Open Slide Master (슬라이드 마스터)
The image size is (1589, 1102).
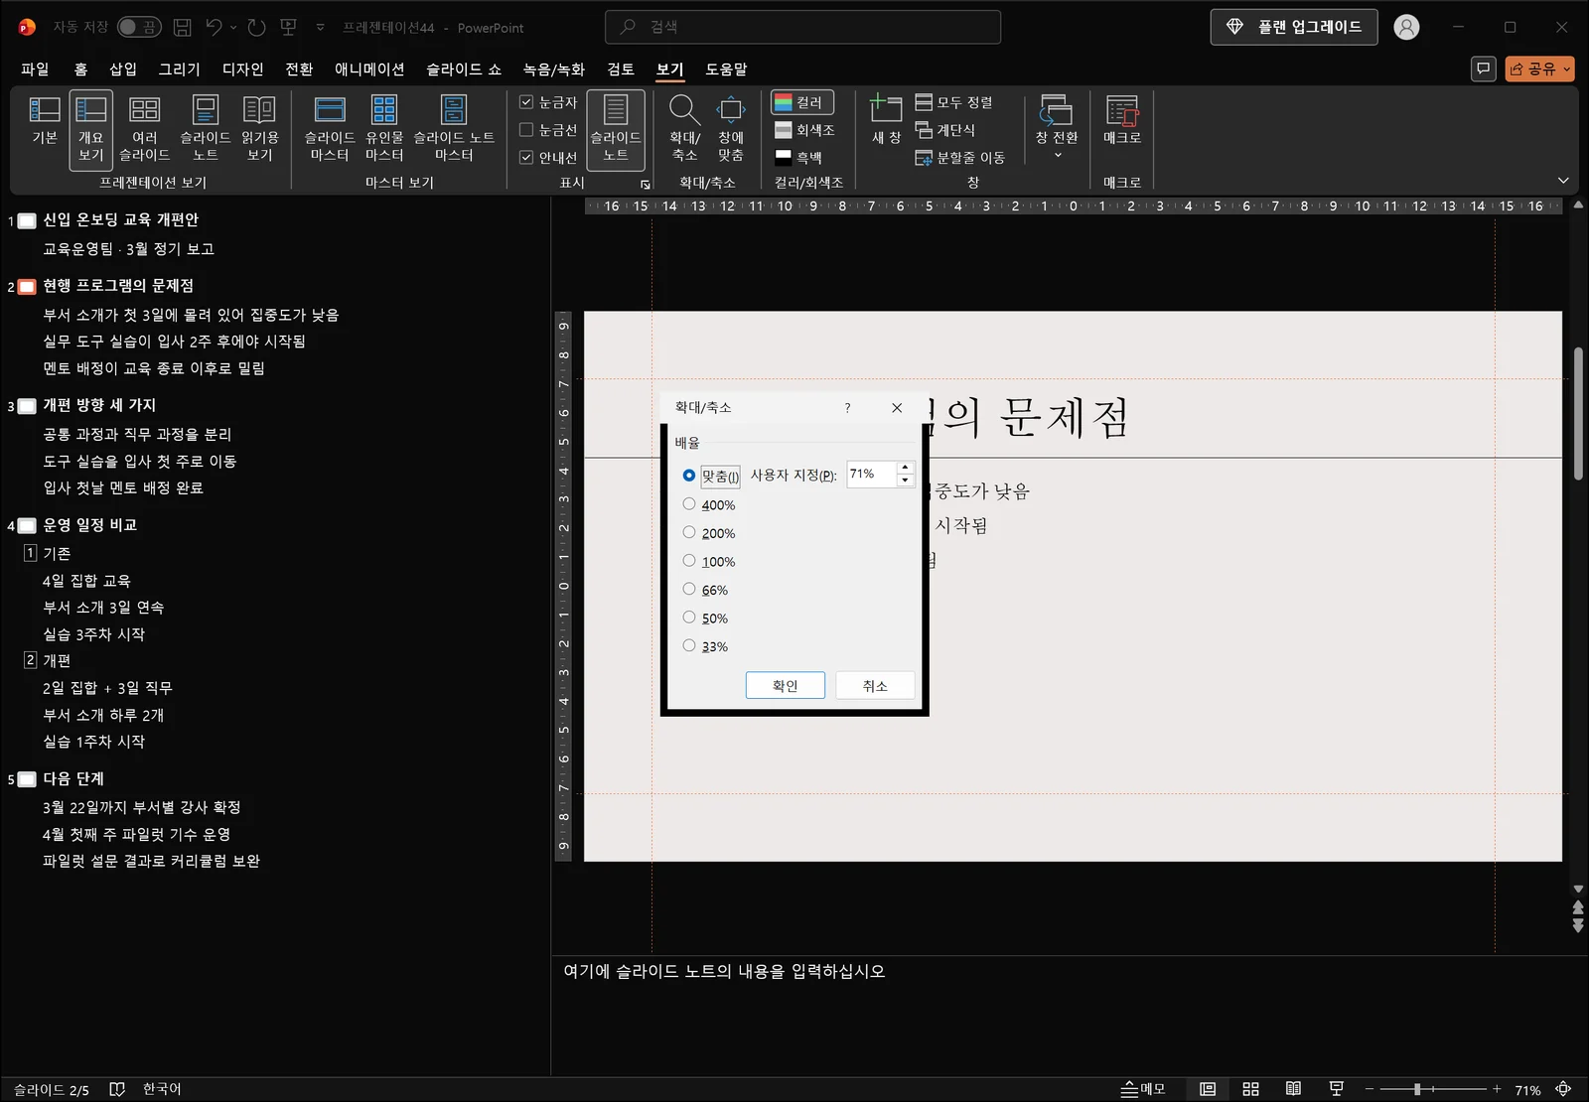tap(330, 129)
